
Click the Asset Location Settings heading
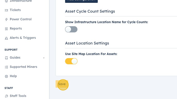pos(87,43)
